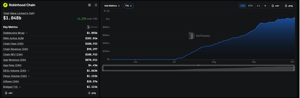
Task: Click the top grip of the range slider
Action: point(198,65)
